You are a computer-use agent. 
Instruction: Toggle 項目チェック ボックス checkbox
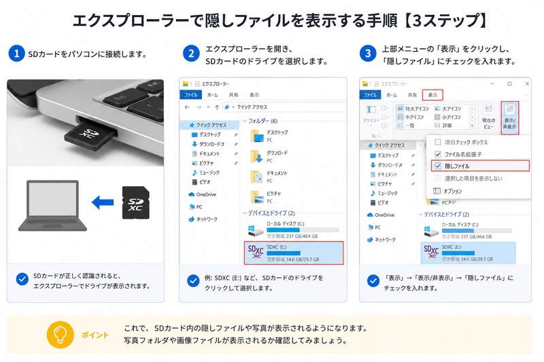click(438, 143)
